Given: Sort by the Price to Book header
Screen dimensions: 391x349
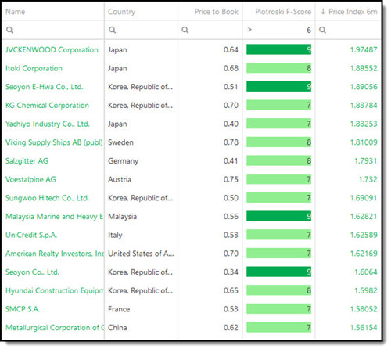Looking at the screenshot, I should [x=217, y=12].
